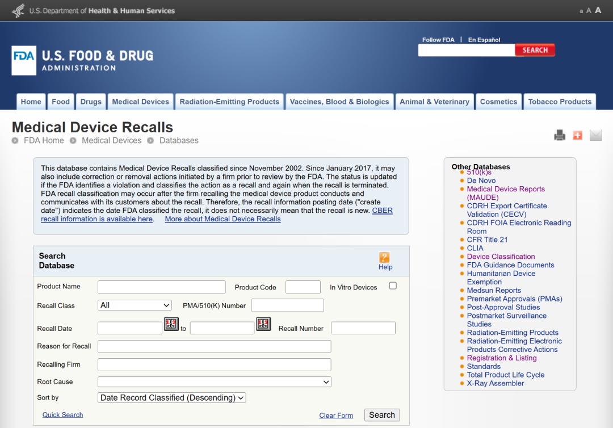Open Post-Approval Studies link
Screen dimensions: 613x428
point(503,307)
